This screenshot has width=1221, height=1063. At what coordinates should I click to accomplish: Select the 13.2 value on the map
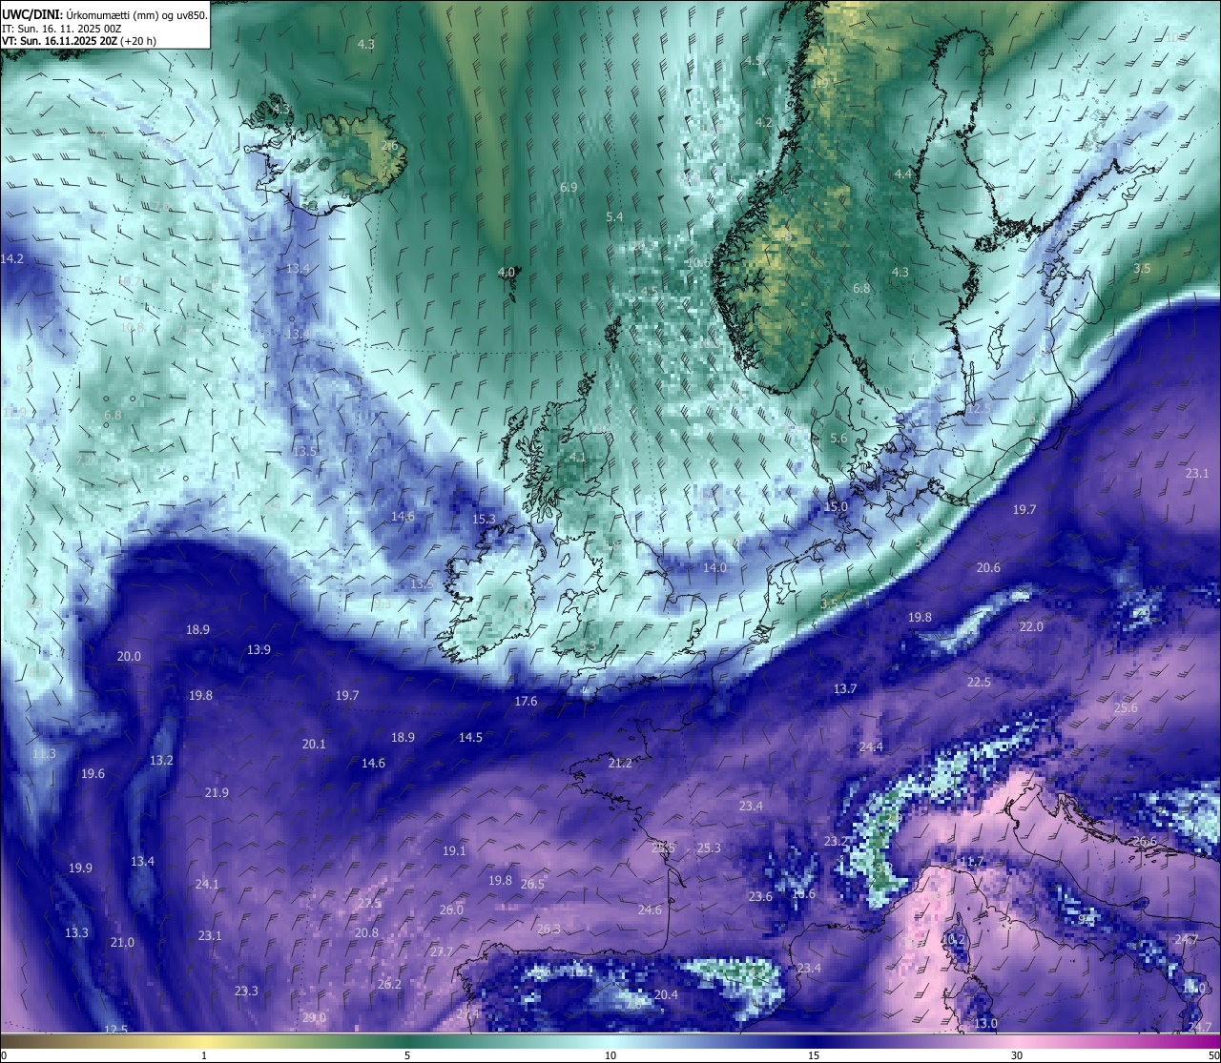pyautogui.click(x=161, y=761)
